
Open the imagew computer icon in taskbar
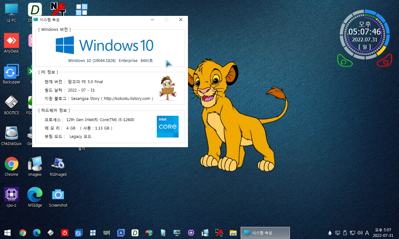point(205,232)
